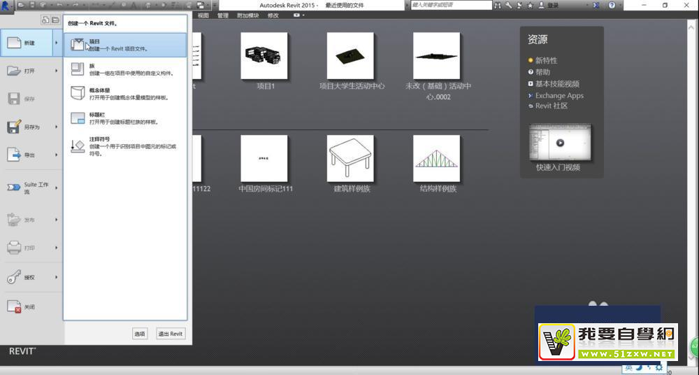Click the Communication Center satellite icon

pos(519,6)
